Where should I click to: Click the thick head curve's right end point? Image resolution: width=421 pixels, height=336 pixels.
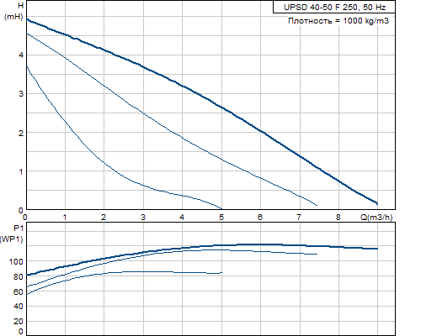coord(377,203)
